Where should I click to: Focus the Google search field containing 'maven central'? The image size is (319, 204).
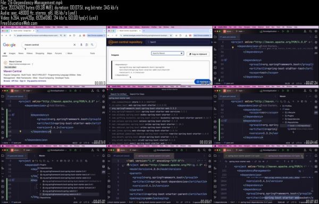coord(59,45)
